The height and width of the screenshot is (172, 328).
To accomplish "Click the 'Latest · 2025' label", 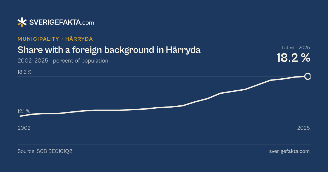I will click(x=296, y=48).
